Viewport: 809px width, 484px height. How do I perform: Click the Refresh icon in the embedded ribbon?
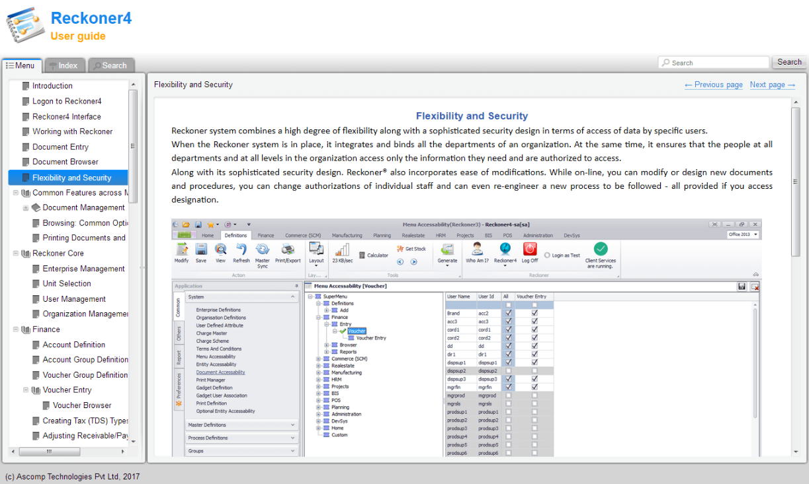click(241, 249)
